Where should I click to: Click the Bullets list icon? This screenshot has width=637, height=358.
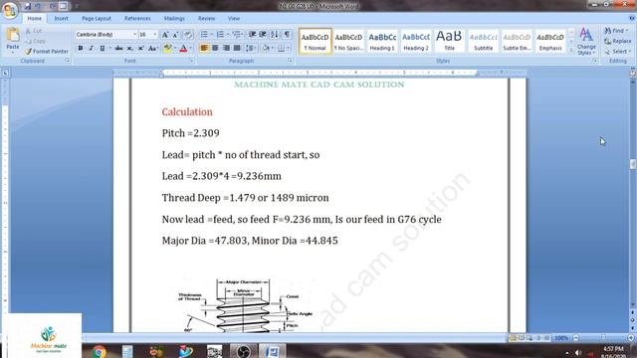204,35
